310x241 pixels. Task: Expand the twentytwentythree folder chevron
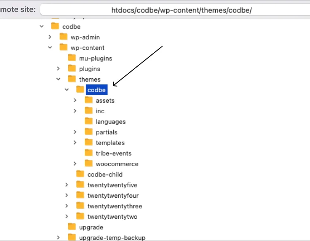pyautogui.click(x=67, y=206)
